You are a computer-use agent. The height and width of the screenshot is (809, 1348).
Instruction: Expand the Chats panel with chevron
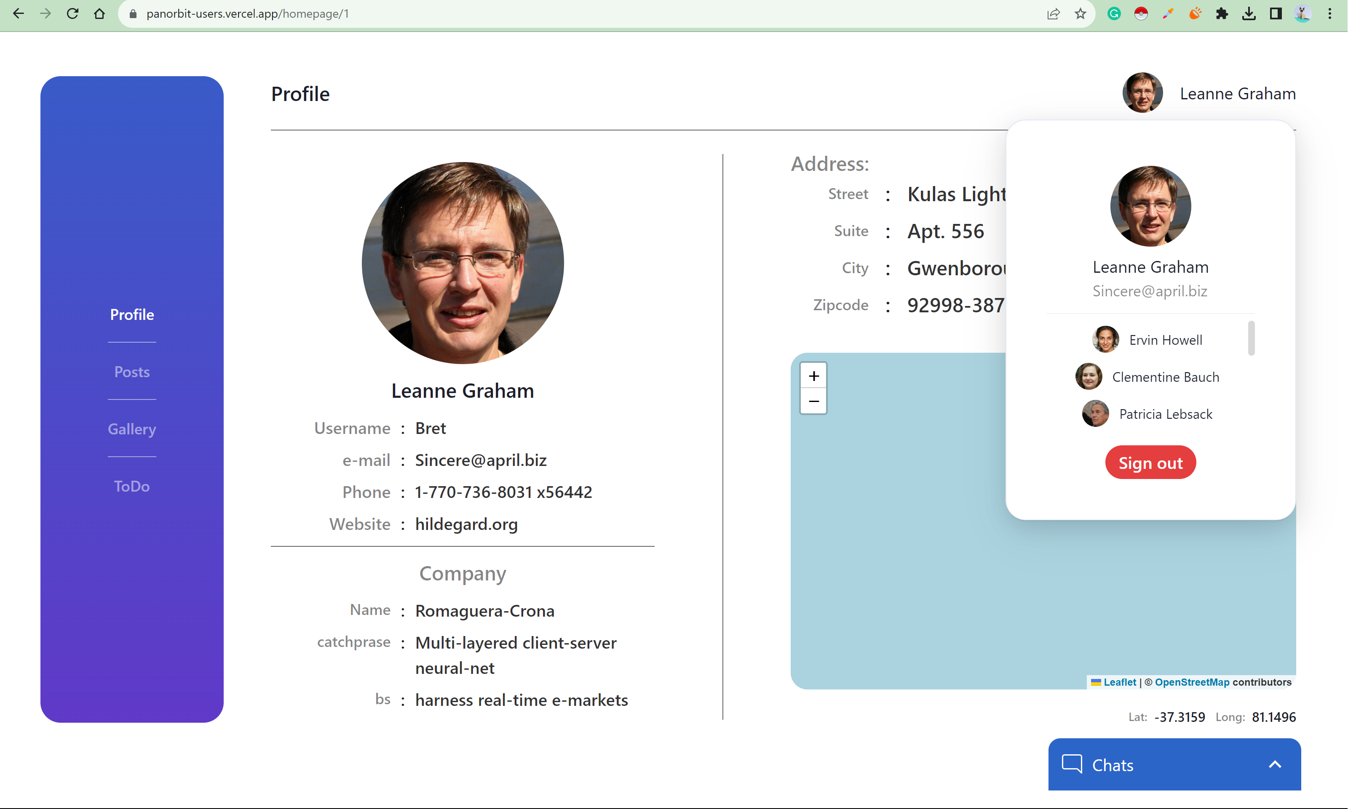click(x=1274, y=764)
